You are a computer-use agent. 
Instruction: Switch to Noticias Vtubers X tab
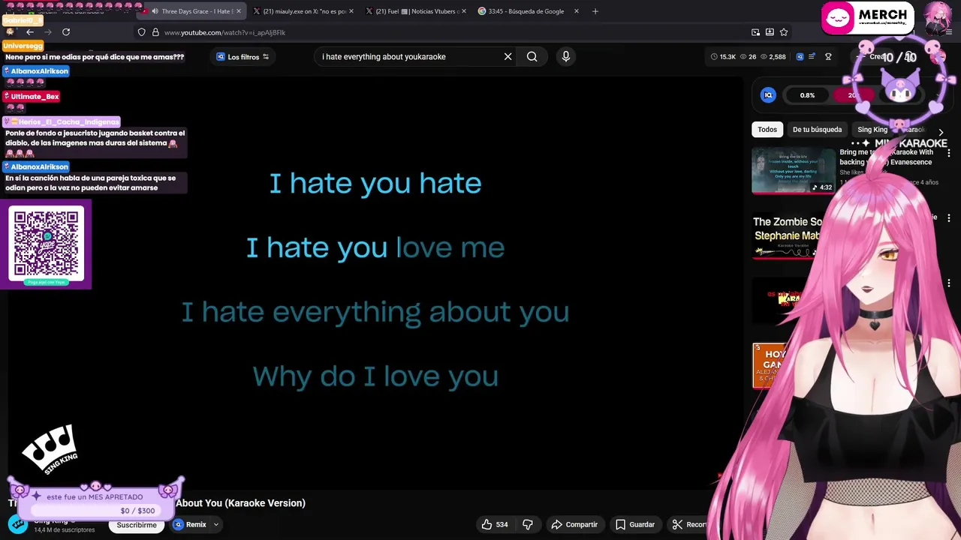[417, 11]
